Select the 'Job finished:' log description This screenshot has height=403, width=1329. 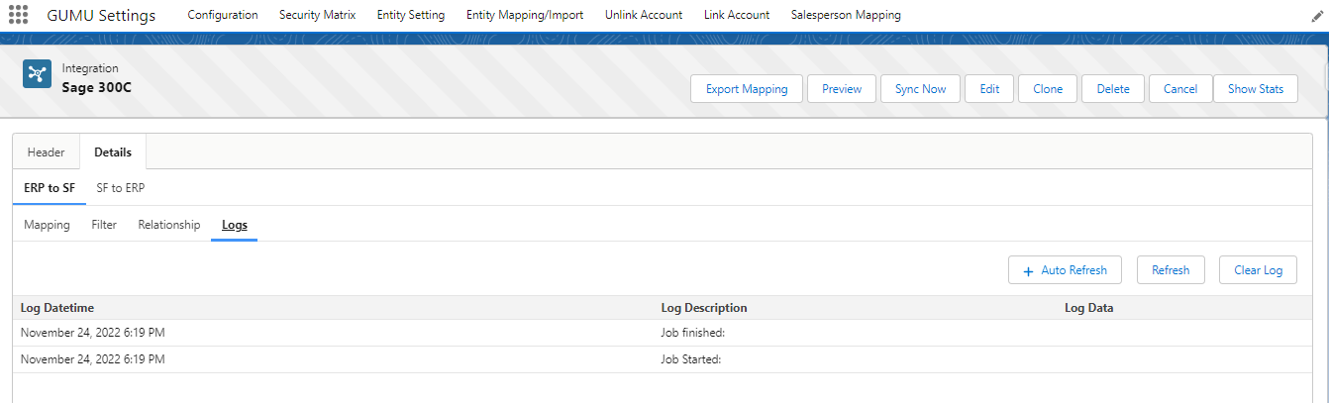pos(693,333)
